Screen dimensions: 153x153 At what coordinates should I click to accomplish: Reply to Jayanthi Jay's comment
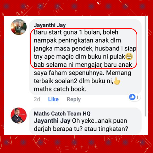pyautogui.click(x=74, y=99)
